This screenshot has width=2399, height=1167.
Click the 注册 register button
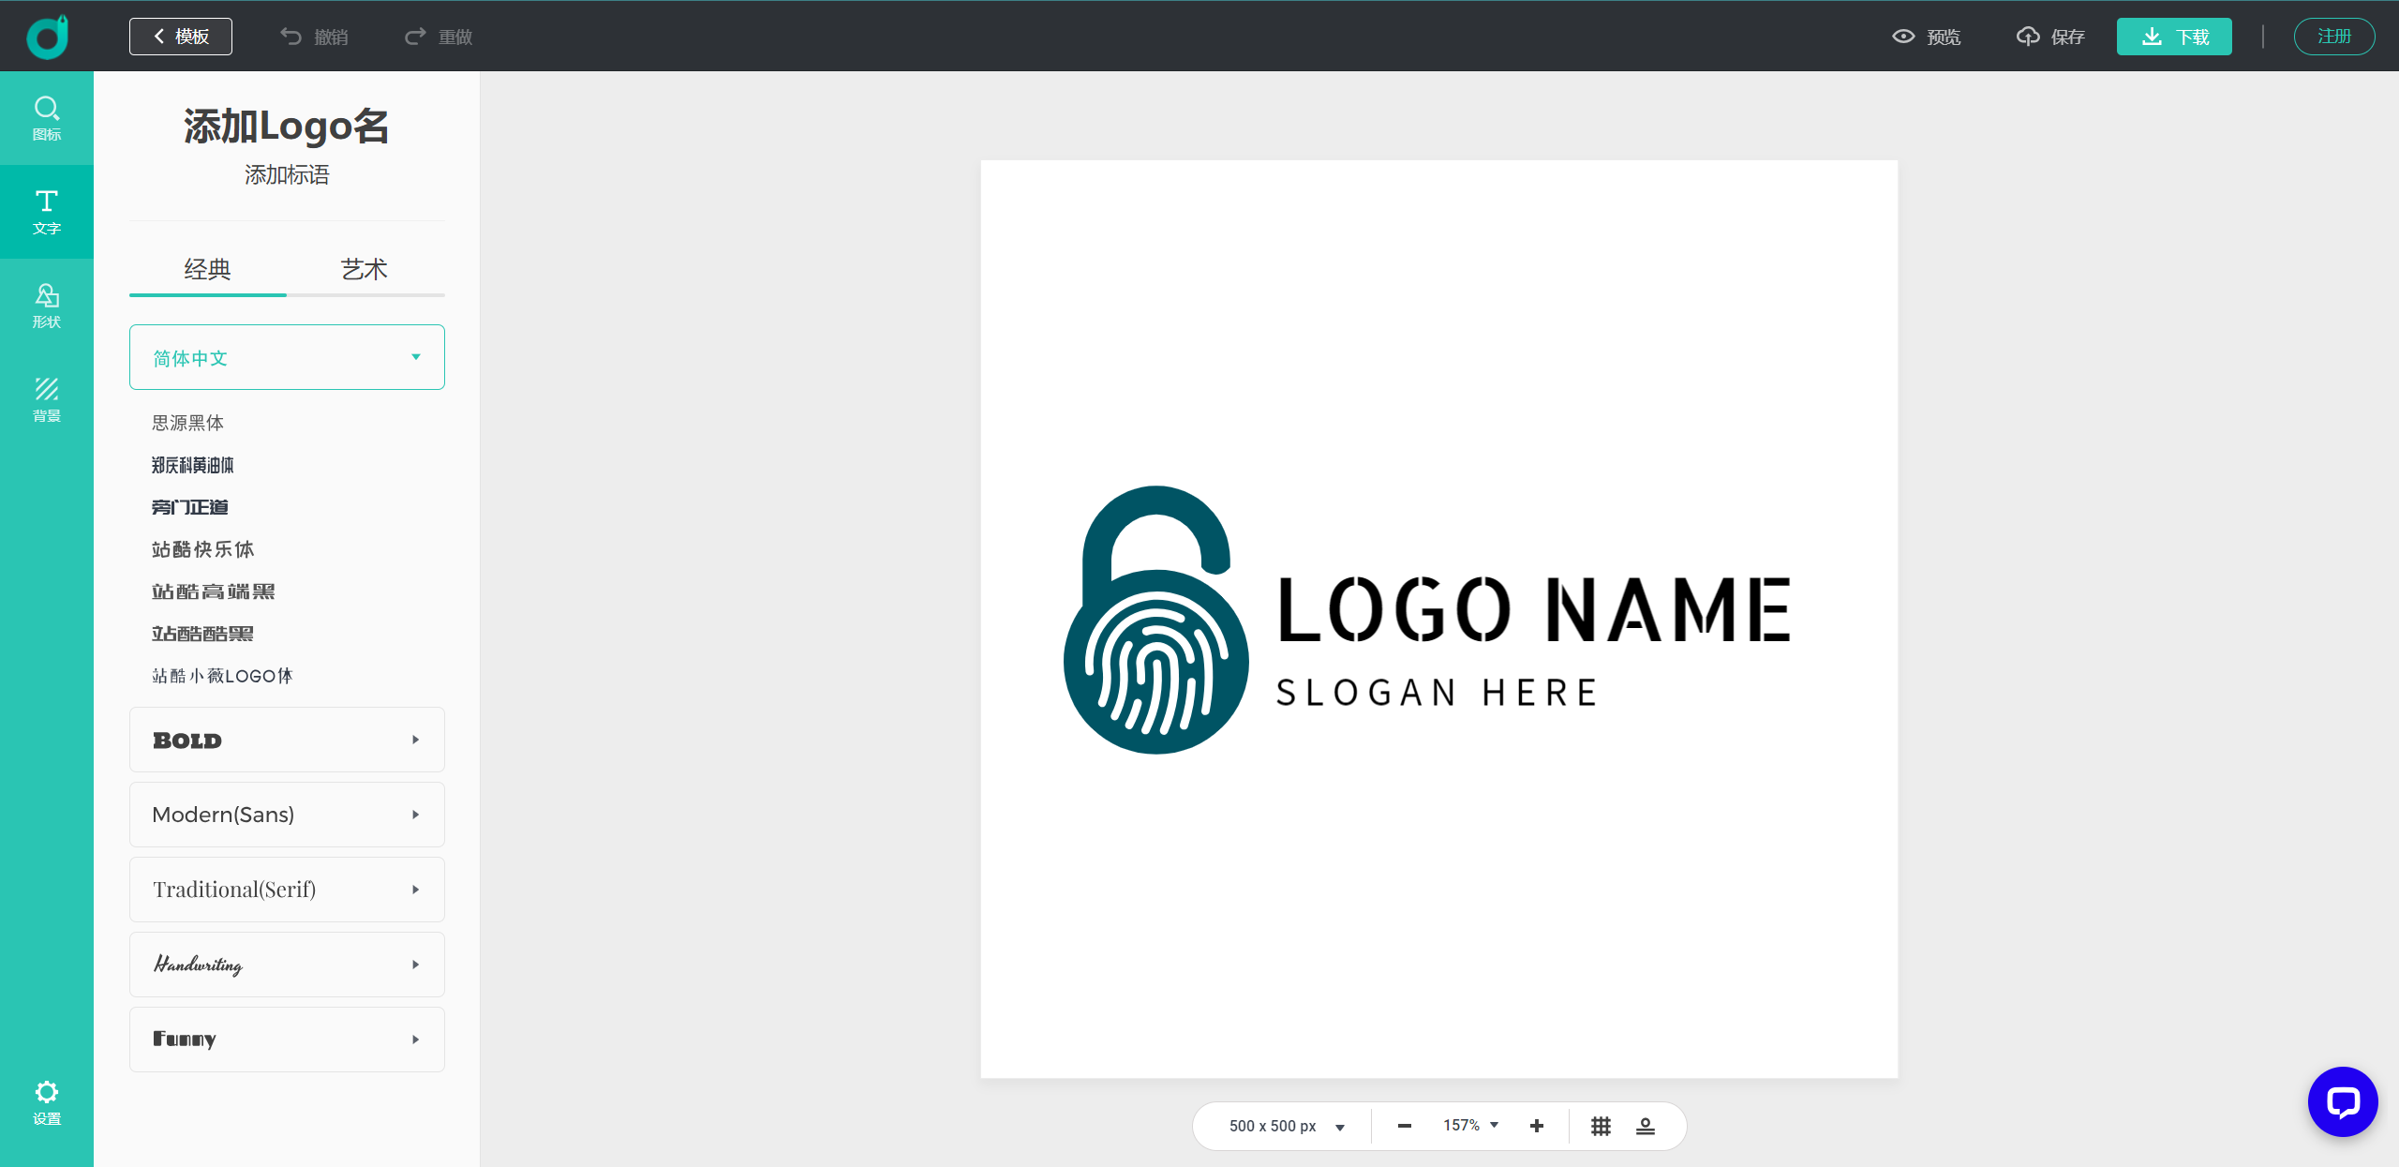(x=2333, y=37)
